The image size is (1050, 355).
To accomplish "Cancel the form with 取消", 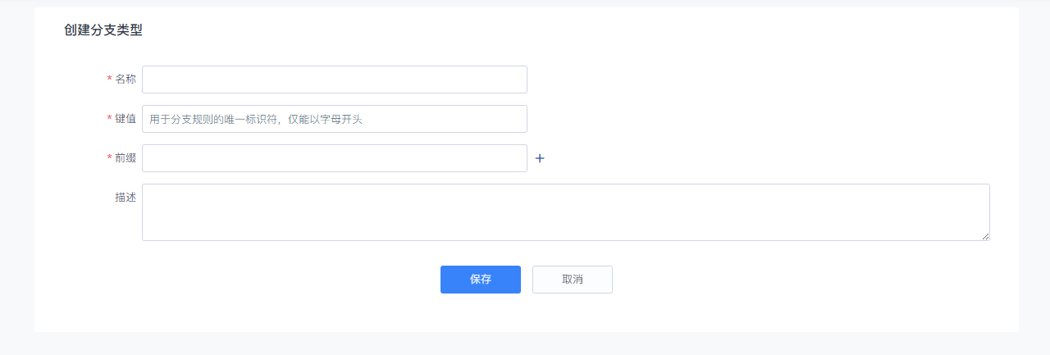I will pyautogui.click(x=572, y=280).
